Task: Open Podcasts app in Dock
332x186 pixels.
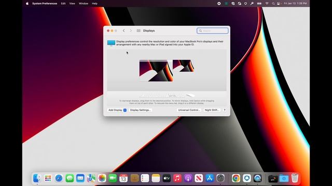Action: click(188, 178)
